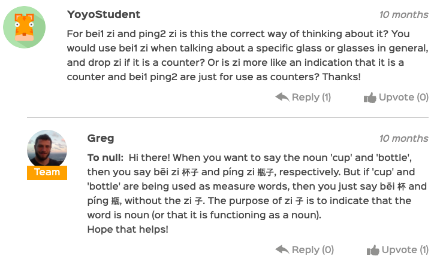Click the "10 months" timestamp on YoyoStudent's comment
The image size is (437, 265).
pyautogui.click(x=403, y=14)
